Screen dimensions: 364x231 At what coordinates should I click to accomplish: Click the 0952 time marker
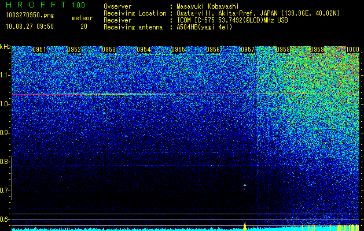click(74, 50)
